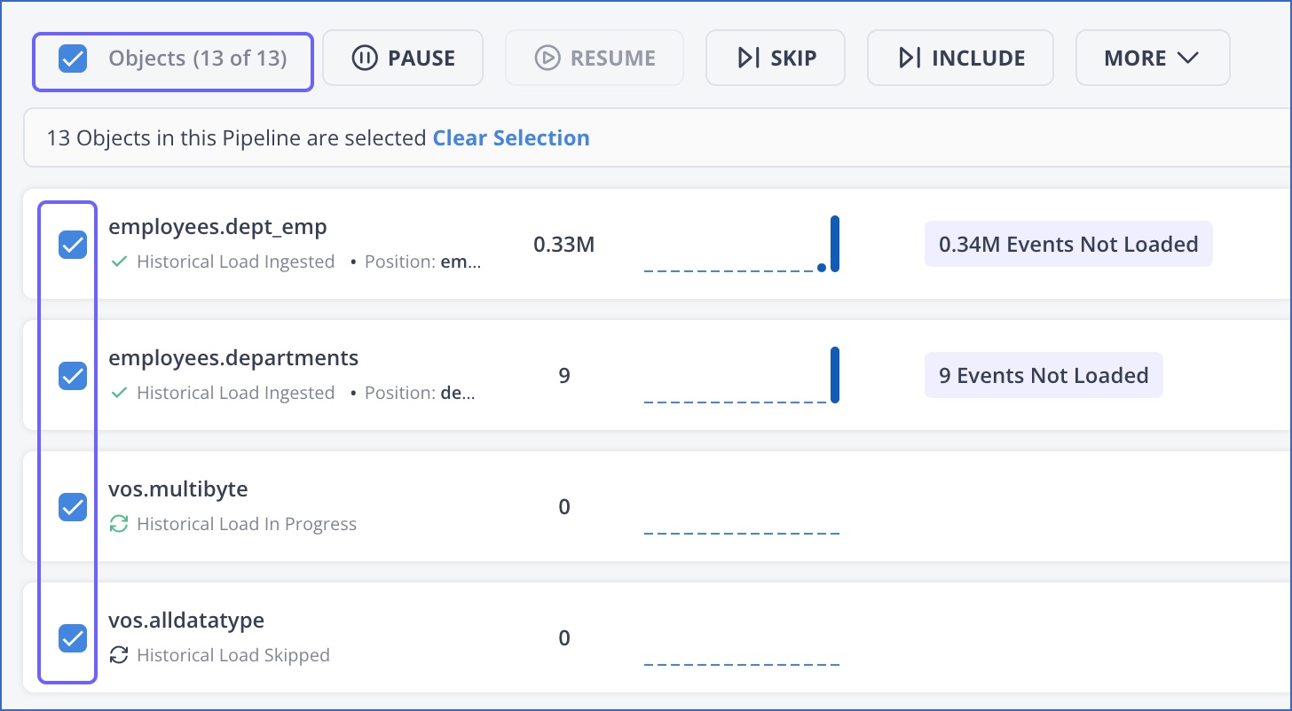This screenshot has width=1292, height=711.
Task: Select the vos.multibyte object name
Action: (x=178, y=489)
